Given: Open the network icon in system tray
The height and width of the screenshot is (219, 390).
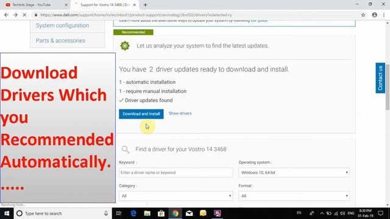Looking at the screenshot, I should pyautogui.click(x=336, y=214).
